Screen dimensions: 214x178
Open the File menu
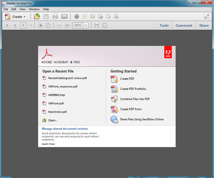point(6,9)
